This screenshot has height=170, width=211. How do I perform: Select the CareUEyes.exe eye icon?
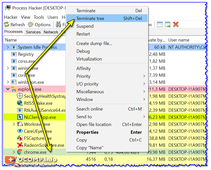pos(20,131)
